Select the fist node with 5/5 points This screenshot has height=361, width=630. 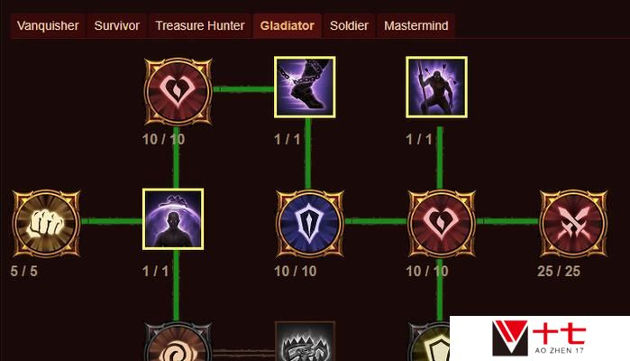pyautogui.click(x=46, y=223)
